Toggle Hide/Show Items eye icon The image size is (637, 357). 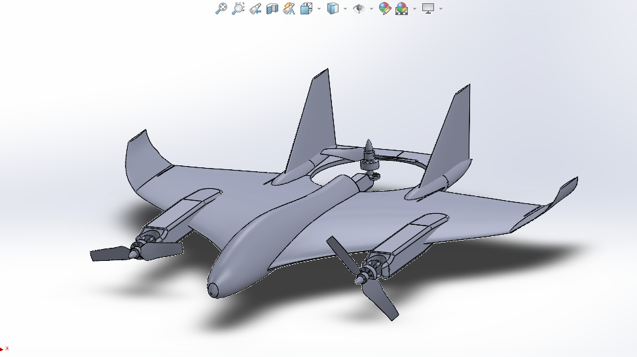click(x=359, y=8)
